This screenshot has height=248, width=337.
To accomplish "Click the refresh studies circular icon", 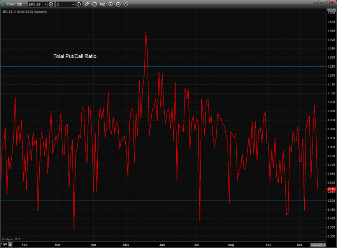I will point(95,4).
